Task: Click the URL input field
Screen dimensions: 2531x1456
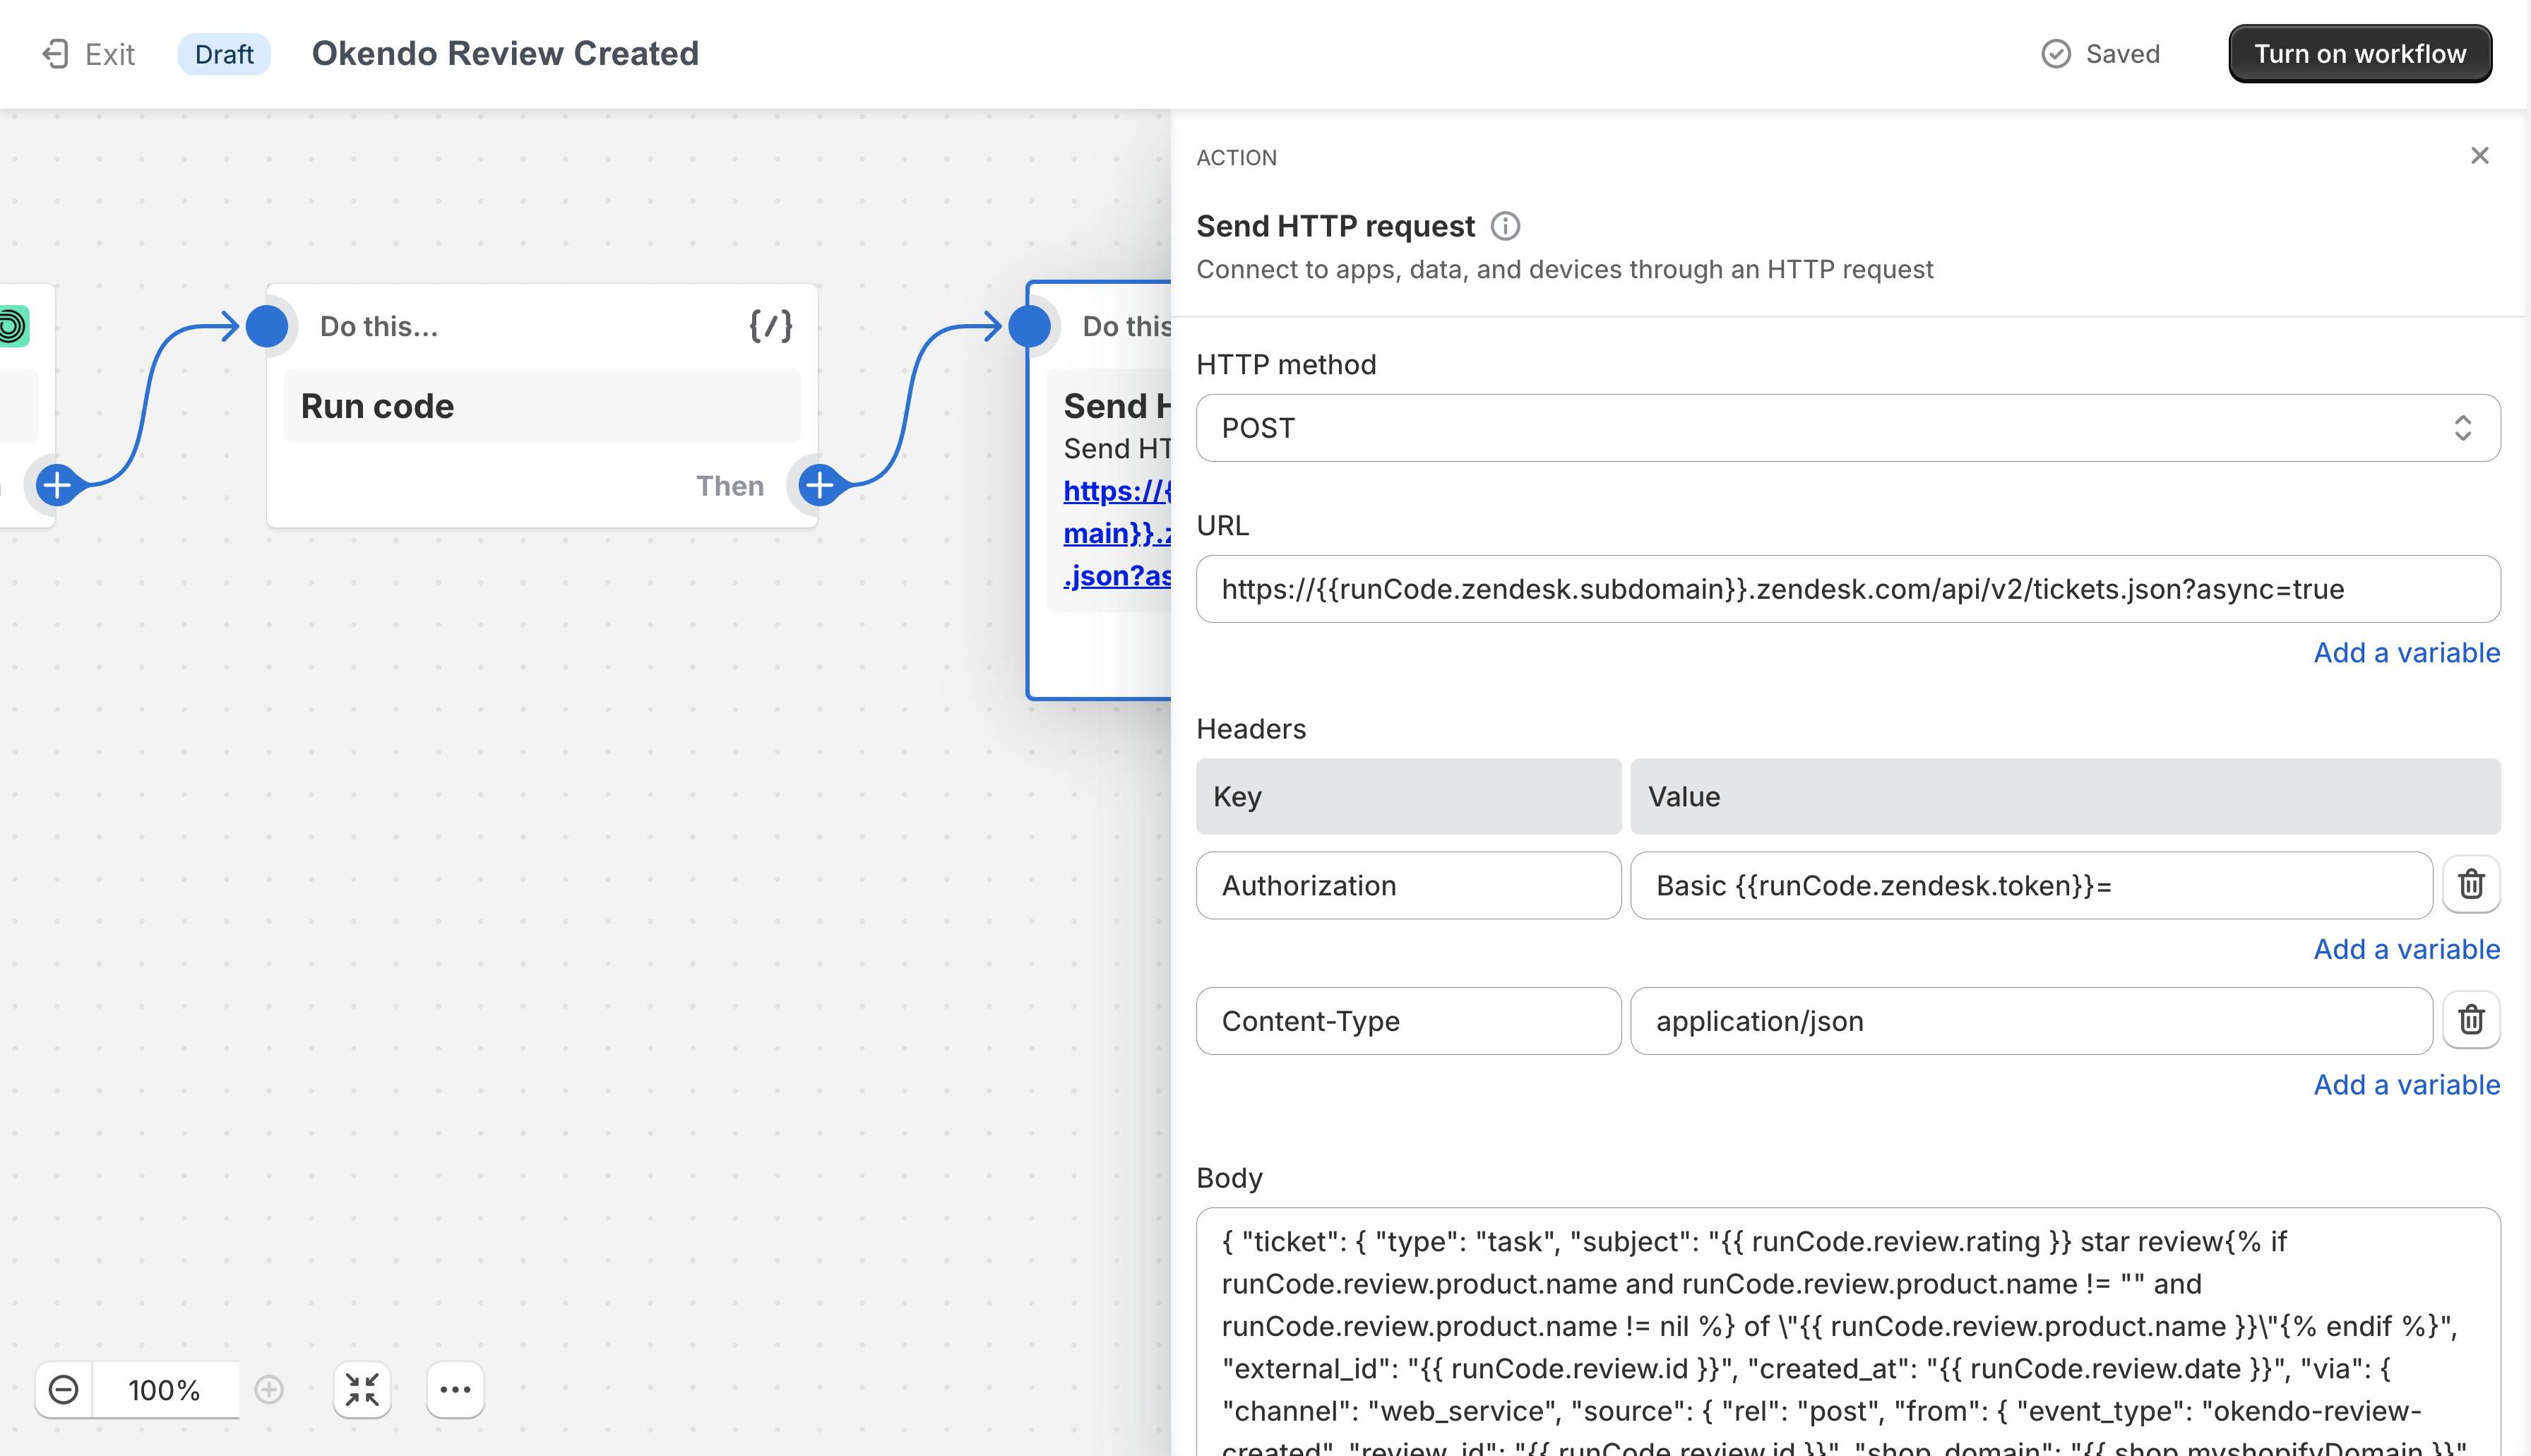Action: tap(1847, 589)
